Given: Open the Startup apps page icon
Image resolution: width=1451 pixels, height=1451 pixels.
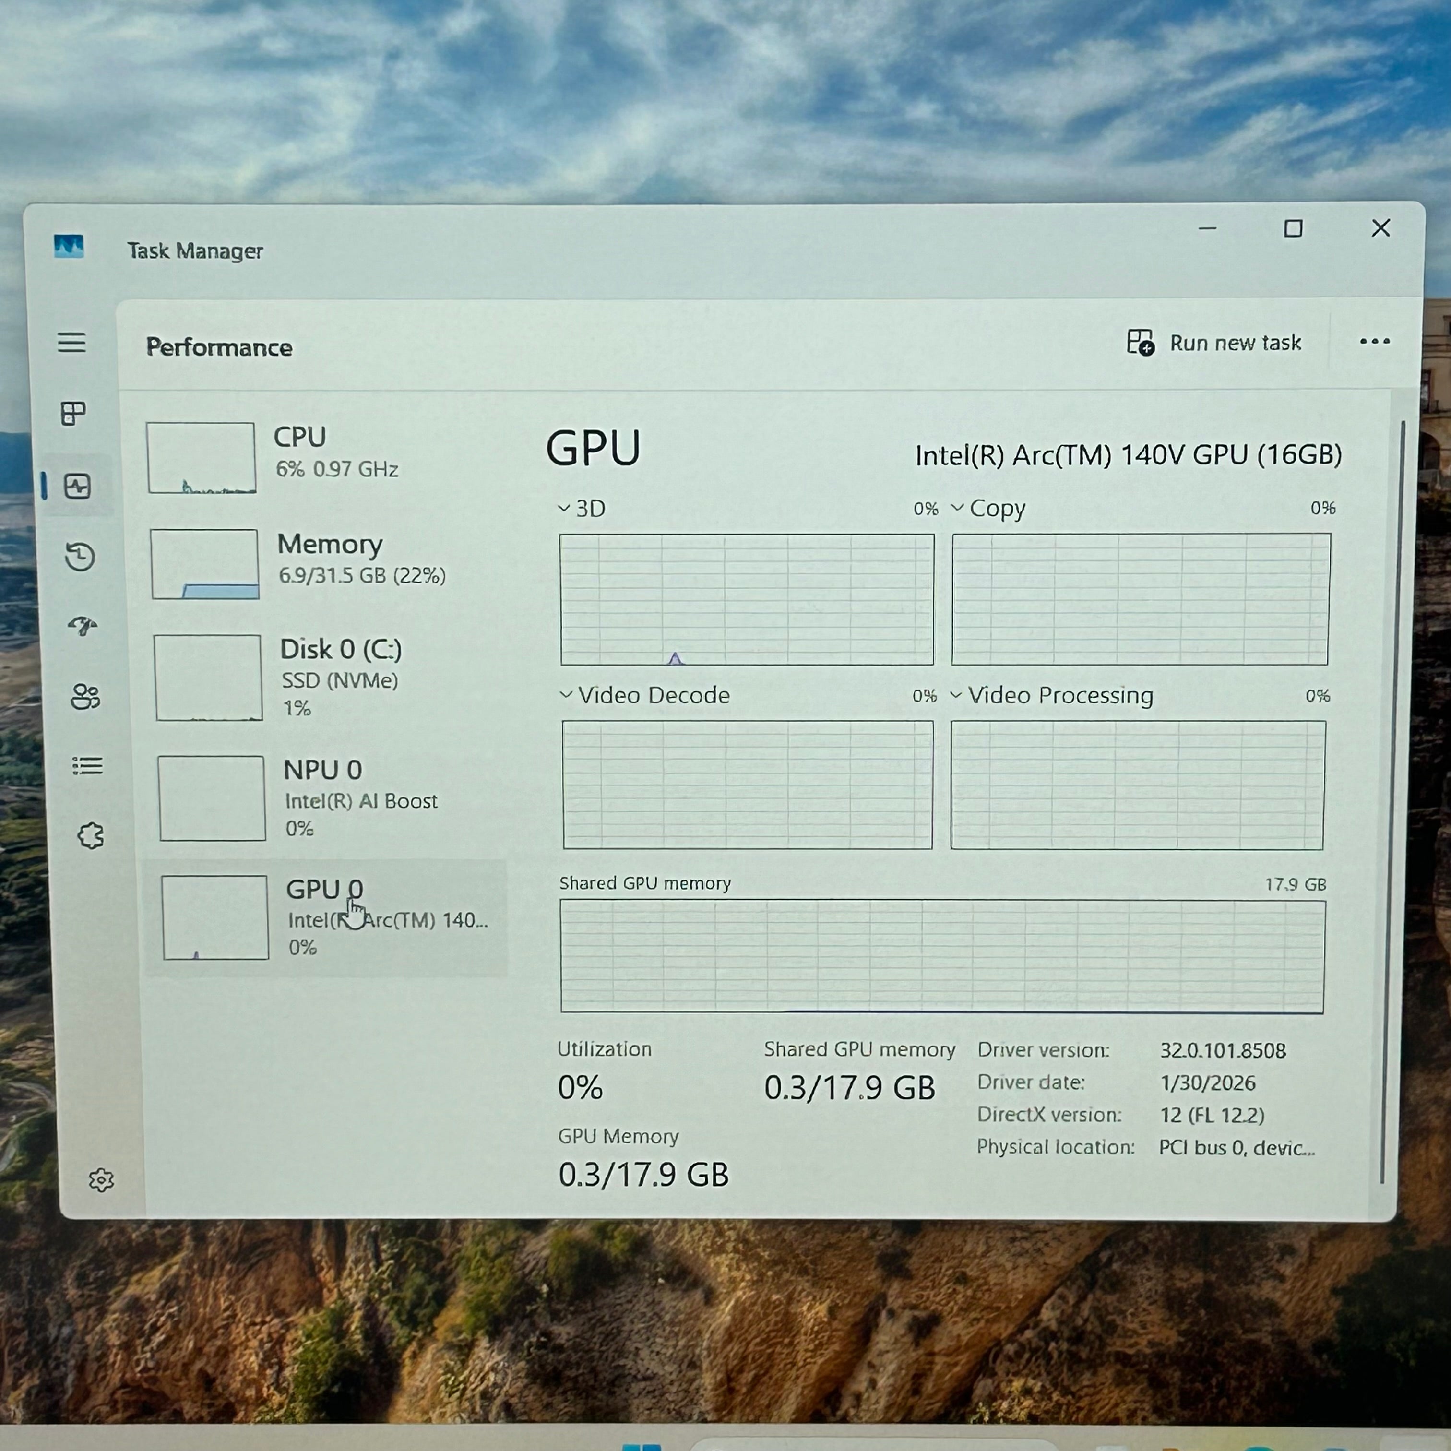Looking at the screenshot, I should click(83, 626).
